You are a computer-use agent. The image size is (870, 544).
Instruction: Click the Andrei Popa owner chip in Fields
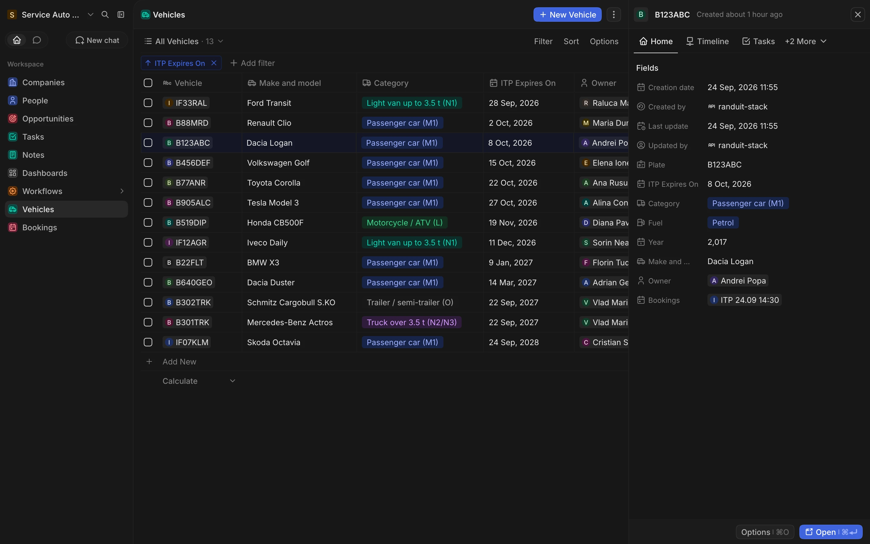738,281
